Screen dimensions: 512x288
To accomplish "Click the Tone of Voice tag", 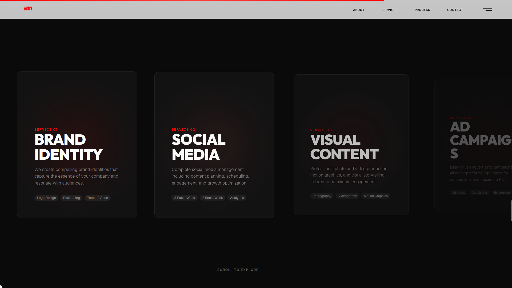I will click(98, 198).
